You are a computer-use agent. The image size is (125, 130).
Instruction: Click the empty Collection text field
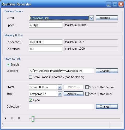coord(61,107)
